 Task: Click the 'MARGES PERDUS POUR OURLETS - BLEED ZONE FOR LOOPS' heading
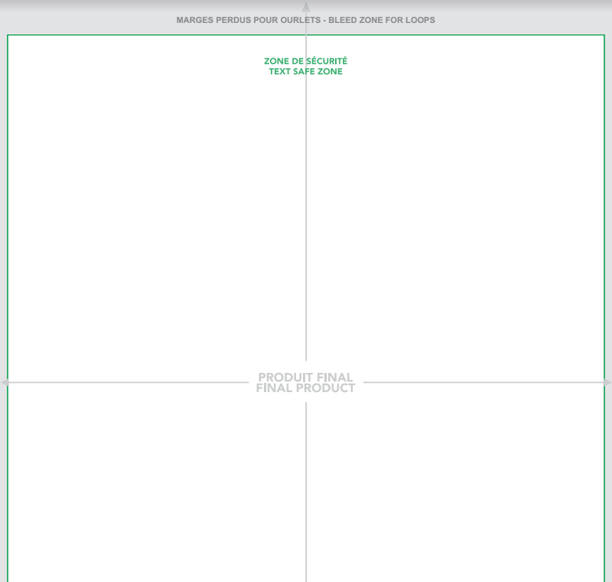pos(305,20)
